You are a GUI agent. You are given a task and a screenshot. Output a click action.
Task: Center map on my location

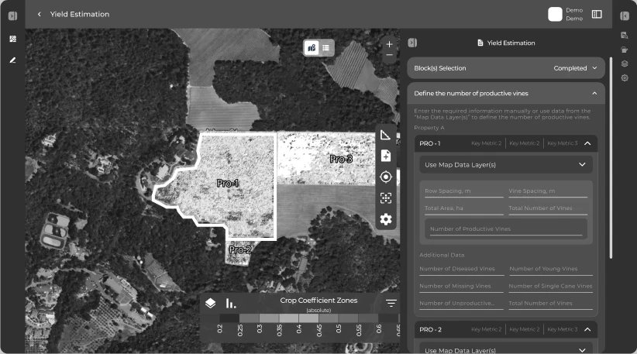(x=385, y=177)
